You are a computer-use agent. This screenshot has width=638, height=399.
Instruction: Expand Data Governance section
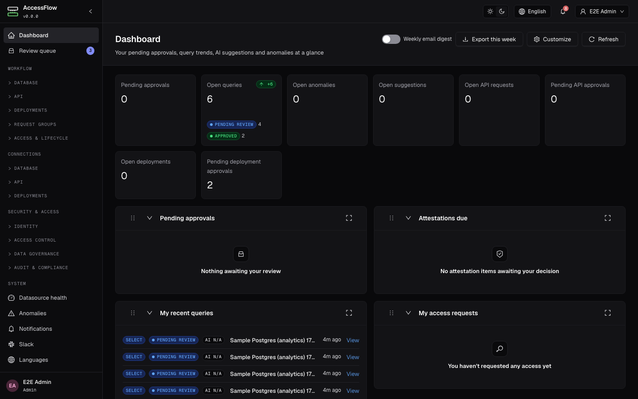pyautogui.click(x=51, y=254)
